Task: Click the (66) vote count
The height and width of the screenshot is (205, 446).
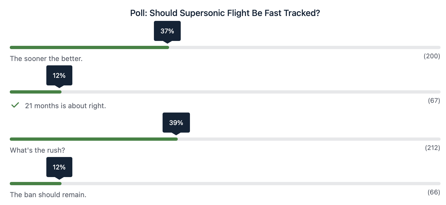Action: [x=434, y=192]
